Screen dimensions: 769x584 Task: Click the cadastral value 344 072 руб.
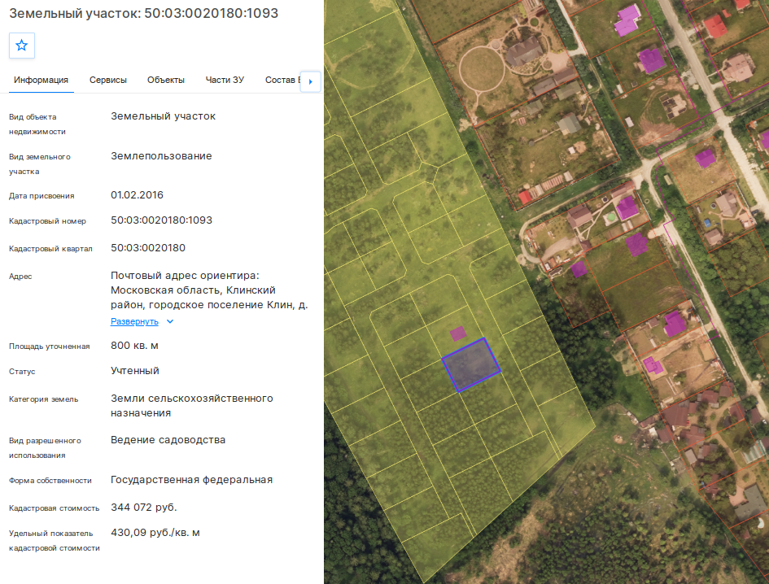point(144,507)
